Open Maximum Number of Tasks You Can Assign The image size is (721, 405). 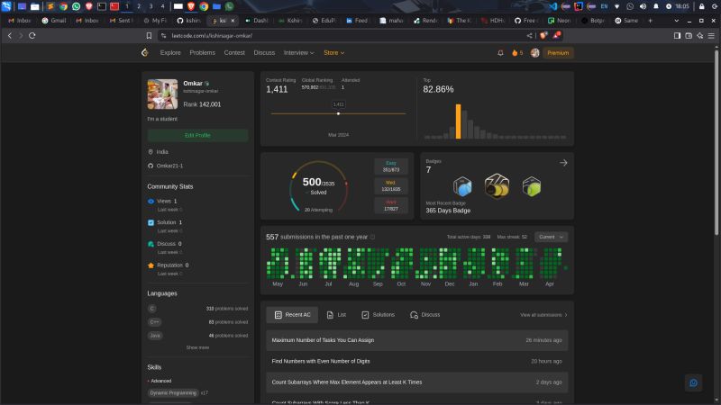417,340
